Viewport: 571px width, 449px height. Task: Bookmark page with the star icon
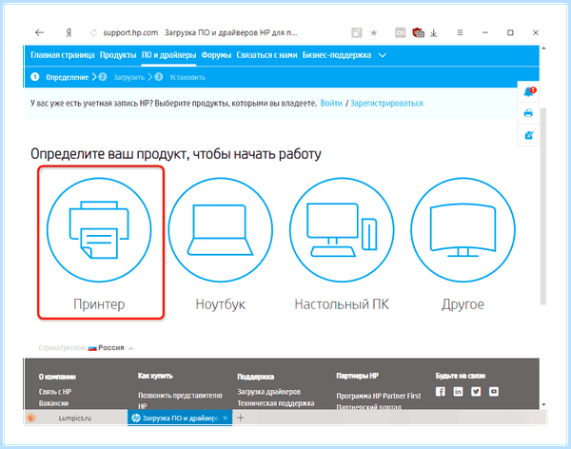point(374,32)
